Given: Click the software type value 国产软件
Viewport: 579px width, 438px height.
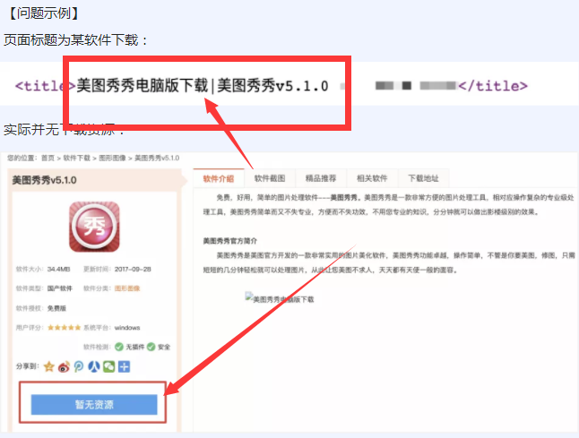Looking at the screenshot, I should pos(60,288).
